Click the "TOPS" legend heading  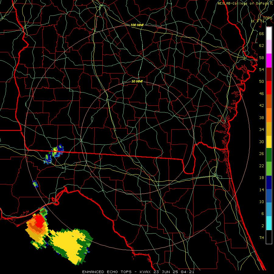[268, 18]
